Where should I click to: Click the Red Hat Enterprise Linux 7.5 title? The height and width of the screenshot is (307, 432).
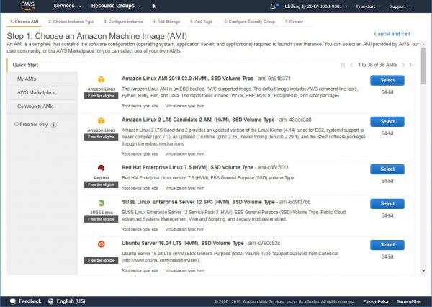(x=187, y=168)
